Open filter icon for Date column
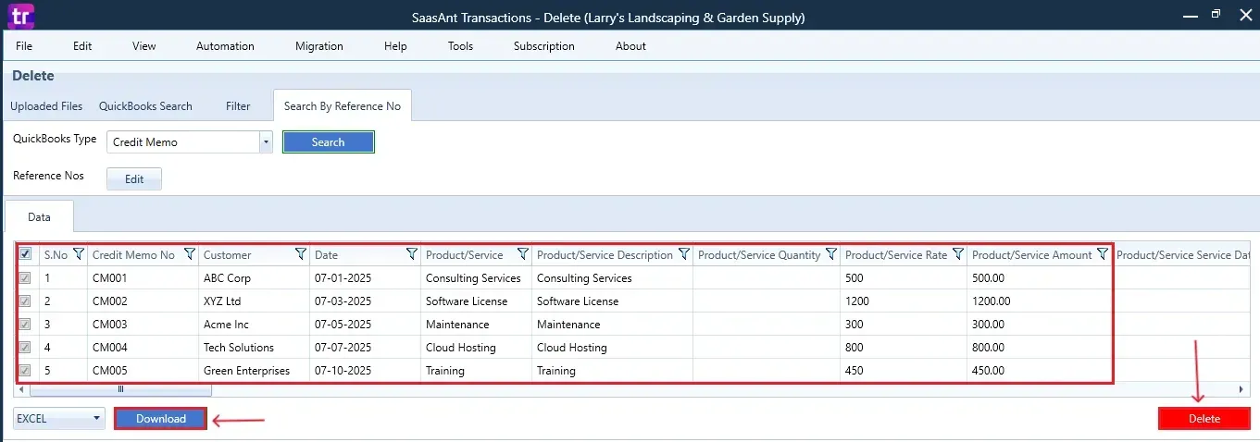The image size is (1260, 442). click(x=412, y=254)
